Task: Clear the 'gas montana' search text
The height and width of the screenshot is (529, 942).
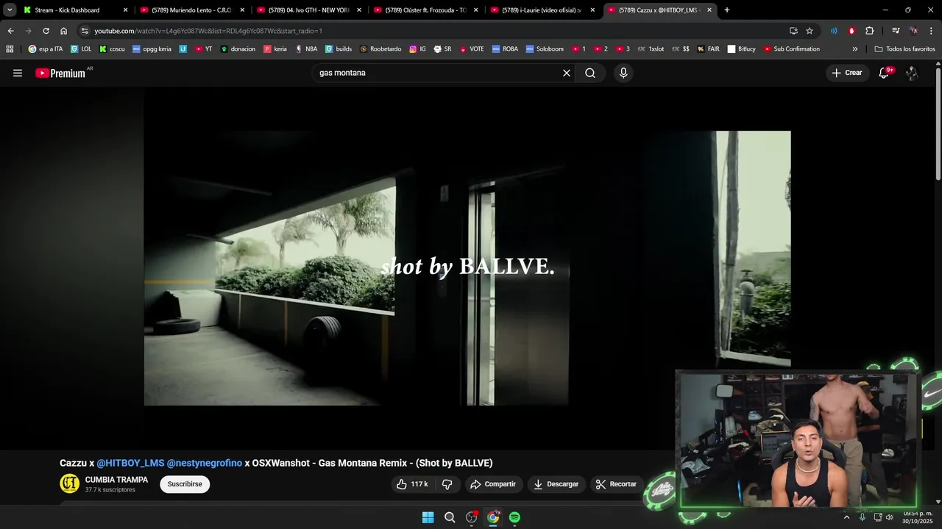Action: (x=567, y=73)
